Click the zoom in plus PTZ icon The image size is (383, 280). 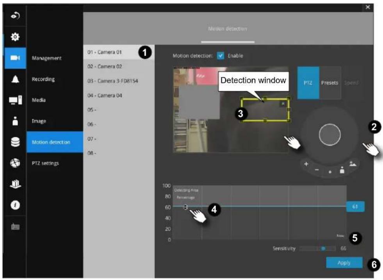pos(306,164)
